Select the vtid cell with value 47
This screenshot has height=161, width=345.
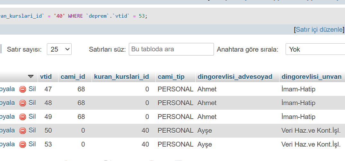48,89
